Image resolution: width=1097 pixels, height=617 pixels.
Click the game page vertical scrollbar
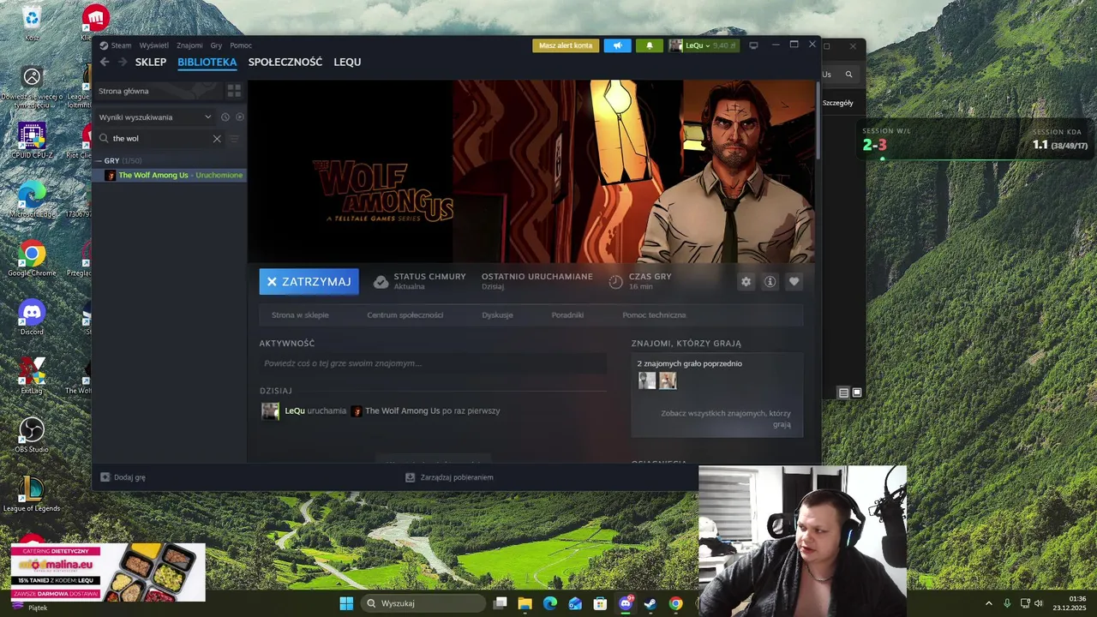pyautogui.click(x=818, y=120)
